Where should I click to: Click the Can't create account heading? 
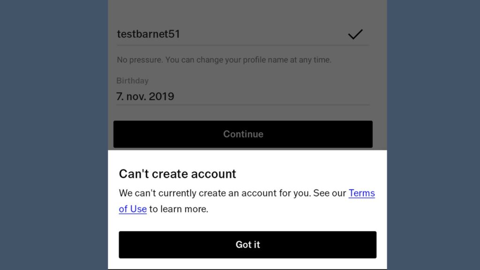177,174
